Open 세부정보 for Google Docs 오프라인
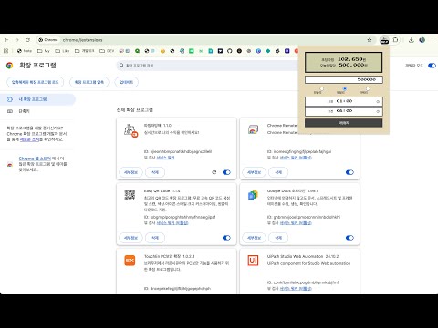 (x=254, y=238)
